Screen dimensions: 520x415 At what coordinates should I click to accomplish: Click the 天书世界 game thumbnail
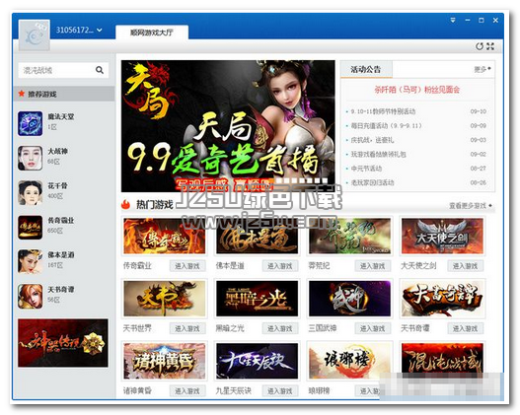coord(165,299)
